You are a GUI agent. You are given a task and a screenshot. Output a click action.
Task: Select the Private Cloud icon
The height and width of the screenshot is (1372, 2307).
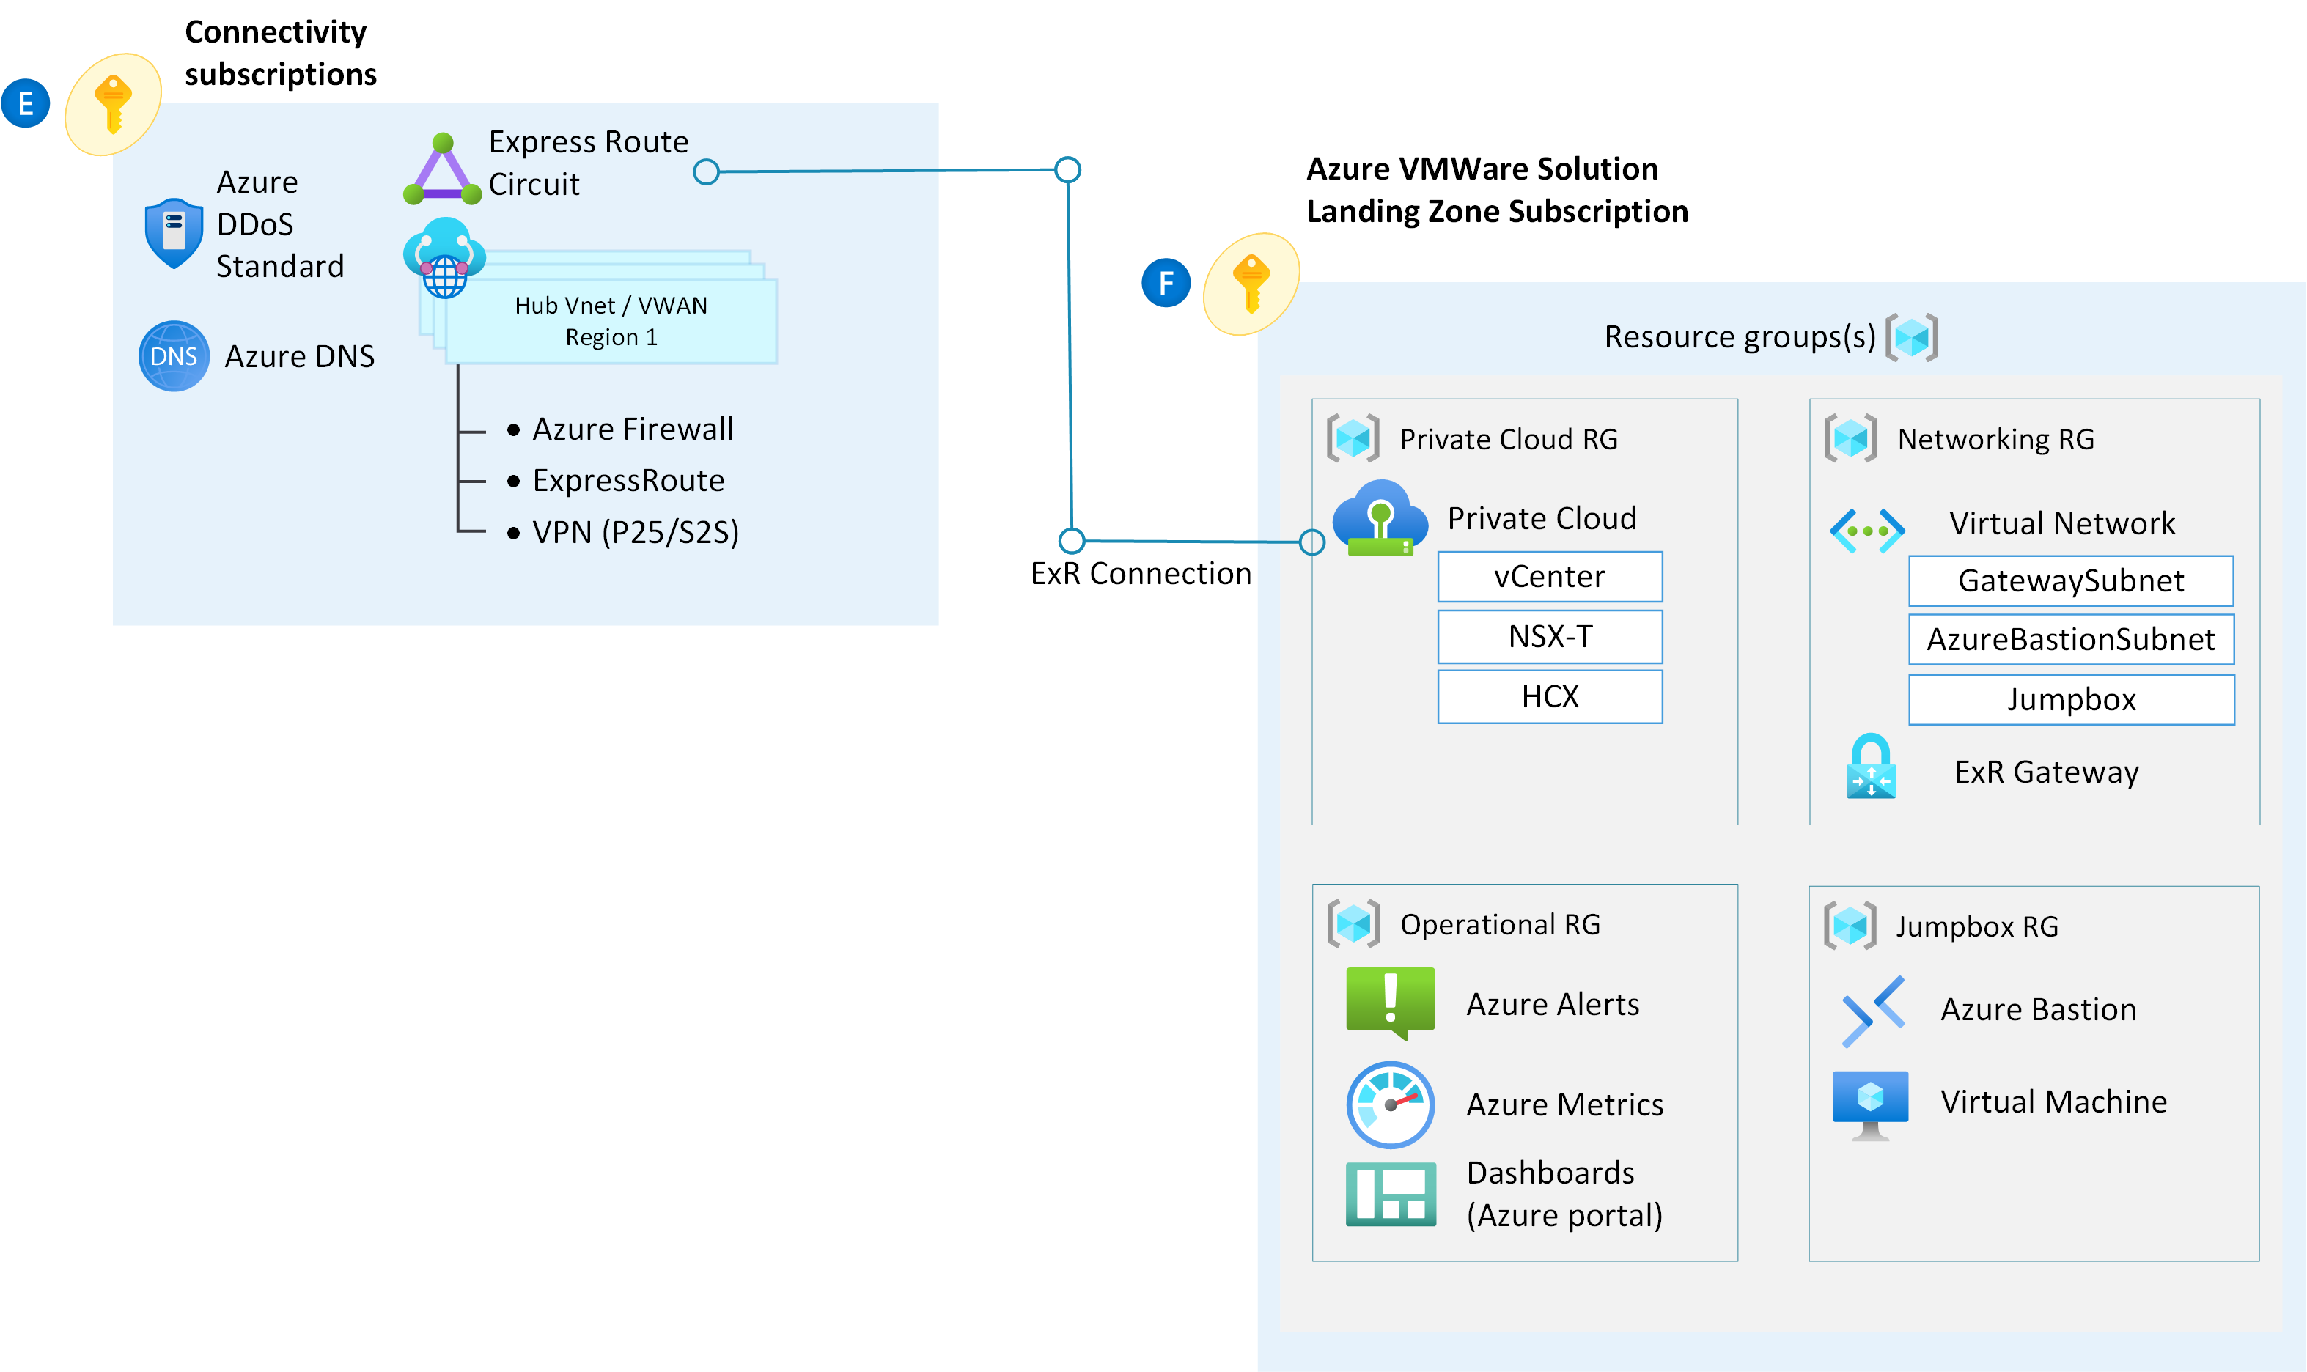click(x=1381, y=517)
